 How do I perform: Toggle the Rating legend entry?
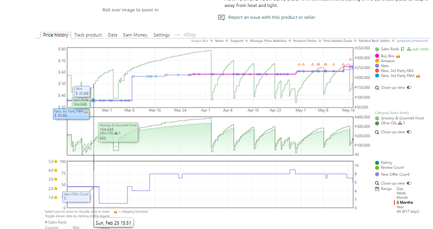coord(384,162)
